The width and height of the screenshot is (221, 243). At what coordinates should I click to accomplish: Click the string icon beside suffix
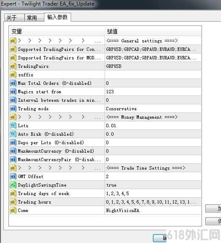[13, 75]
